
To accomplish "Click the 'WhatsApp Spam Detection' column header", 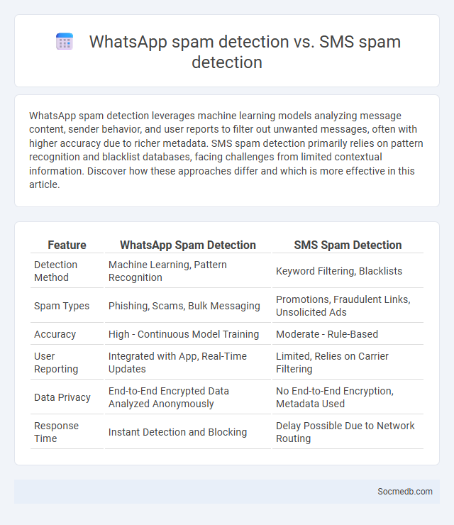I will tap(188, 245).
